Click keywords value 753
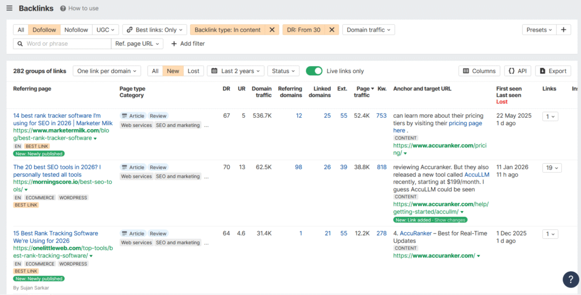Screen dimensions: 581x295 click(x=381, y=116)
